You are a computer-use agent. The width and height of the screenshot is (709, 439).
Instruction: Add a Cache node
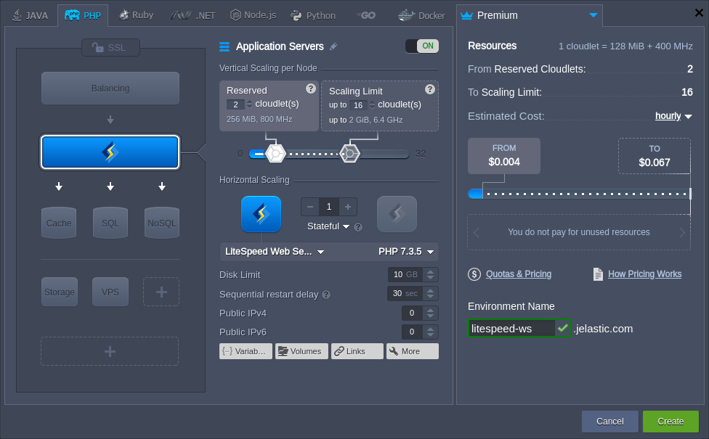(59, 223)
